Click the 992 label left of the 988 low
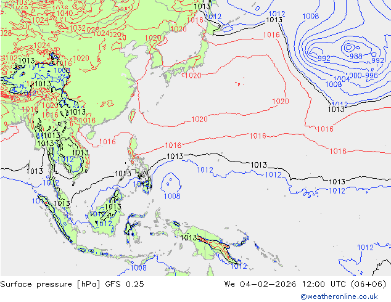This screenshot has height=302, width=391. click(324, 59)
